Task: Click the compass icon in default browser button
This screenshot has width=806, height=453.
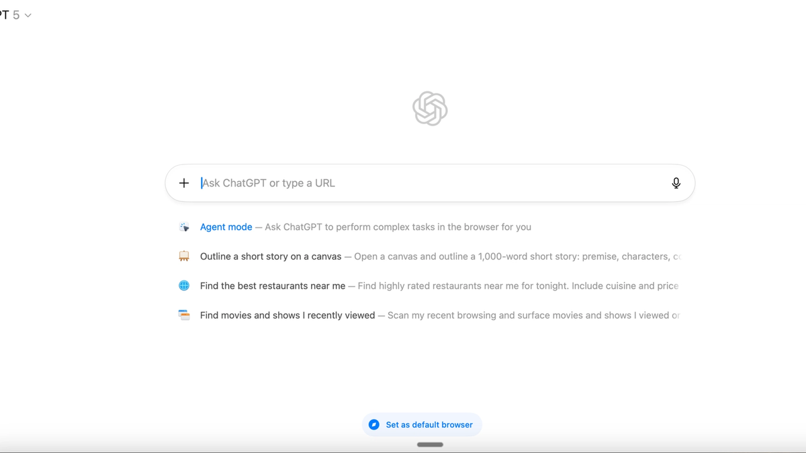Action: (x=374, y=425)
